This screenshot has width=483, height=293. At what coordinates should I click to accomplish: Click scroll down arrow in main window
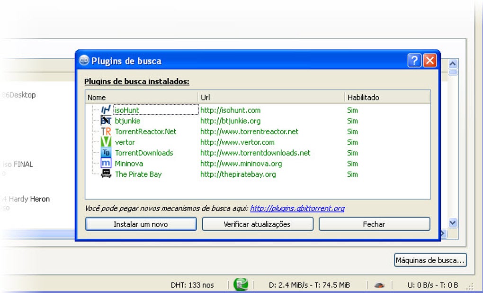[x=453, y=223]
